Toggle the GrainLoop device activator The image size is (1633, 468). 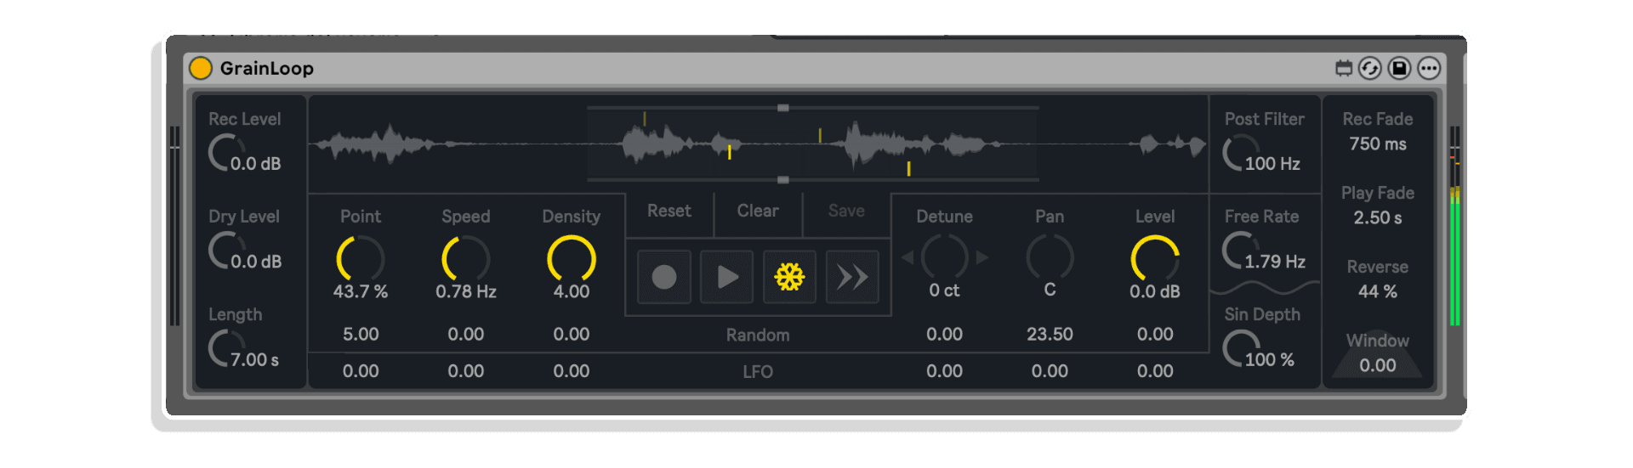pyautogui.click(x=201, y=68)
